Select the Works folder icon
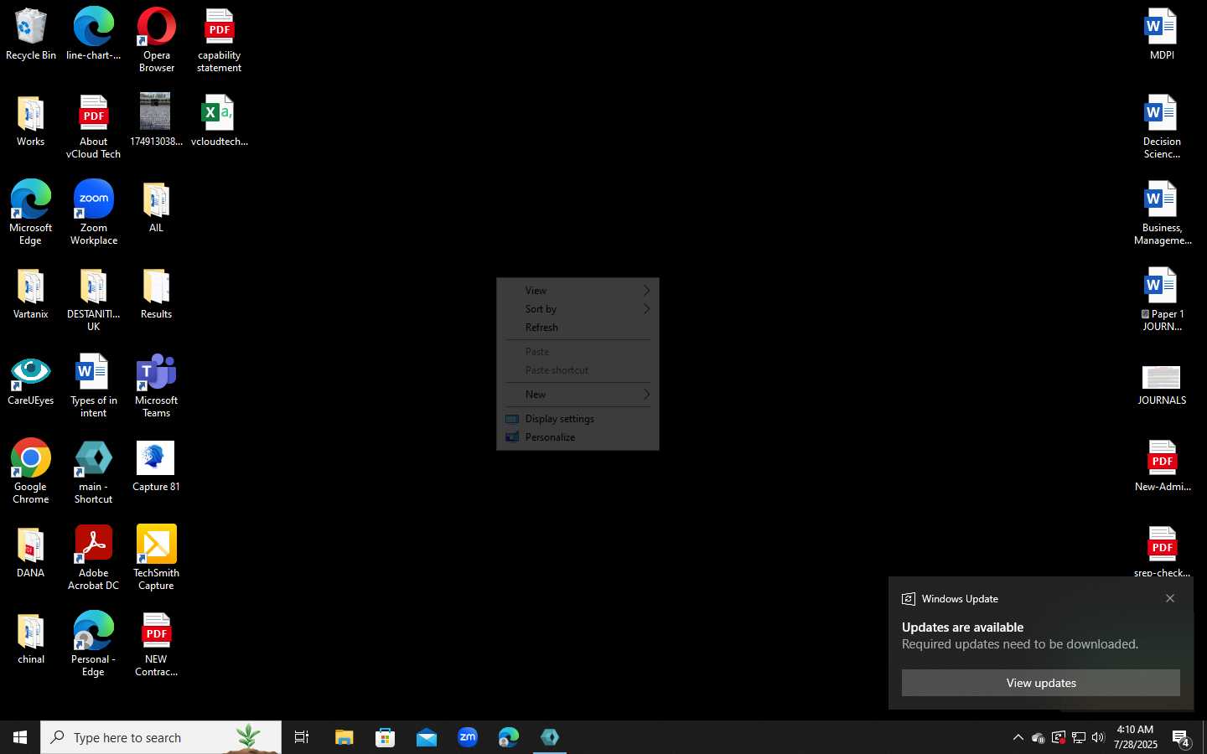1207x754 pixels. 31,121
